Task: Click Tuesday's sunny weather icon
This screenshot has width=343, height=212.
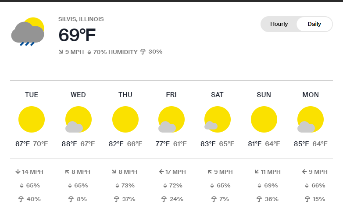Action: tap(32, 120)
